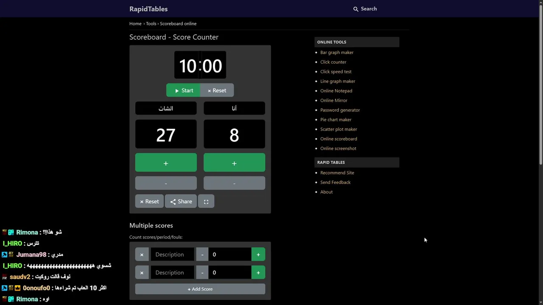
Task: Open About link
Action: tap(326, 192)
